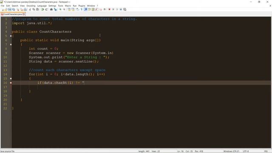The height and width of the screenshot is (153, 272).
Task: Open the ? help menu
Action: (x=97, y=6)
